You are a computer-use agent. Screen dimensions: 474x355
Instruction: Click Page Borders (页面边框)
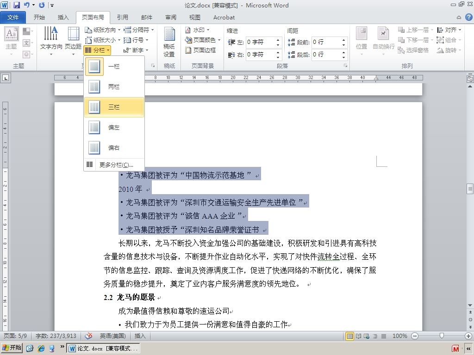click(x=201, y=50)
